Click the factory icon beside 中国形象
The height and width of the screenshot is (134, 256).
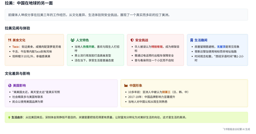click(x=126, y=85)
